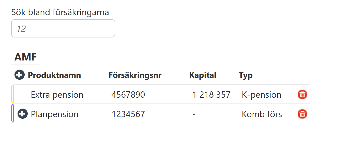Click the Typ column header
Image resolution: width=337 pixels, height=143 pixels.
(x=246, y=75)
